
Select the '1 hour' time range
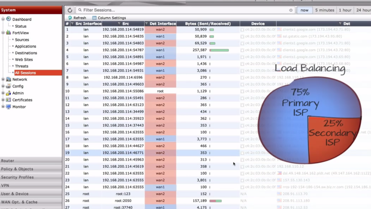tap(345, 10)
